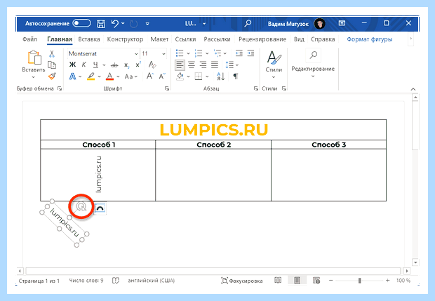The height and width of the screenshot is (301, 435).
Task: Open Customize Quick Access Toolbar menu
Action: (x=147, y=24)
